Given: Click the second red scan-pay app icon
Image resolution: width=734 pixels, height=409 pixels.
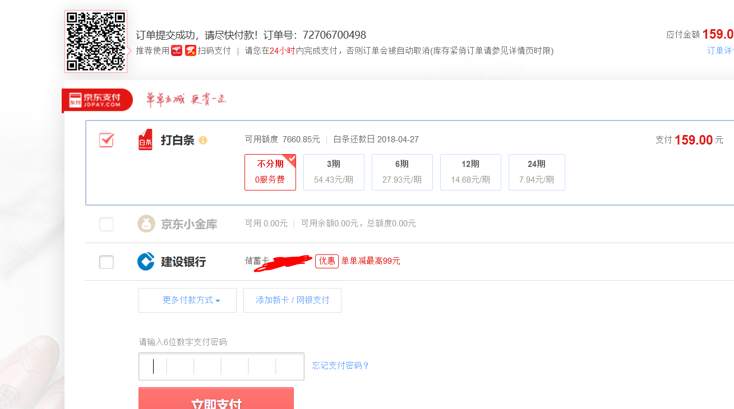Looking at the screenshot, I should tap(191, 50).
